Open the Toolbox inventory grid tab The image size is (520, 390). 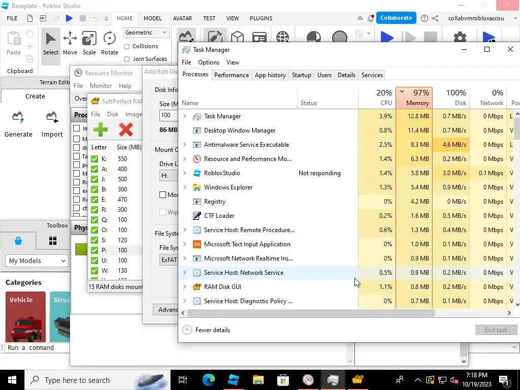click(x=53, y=240)
